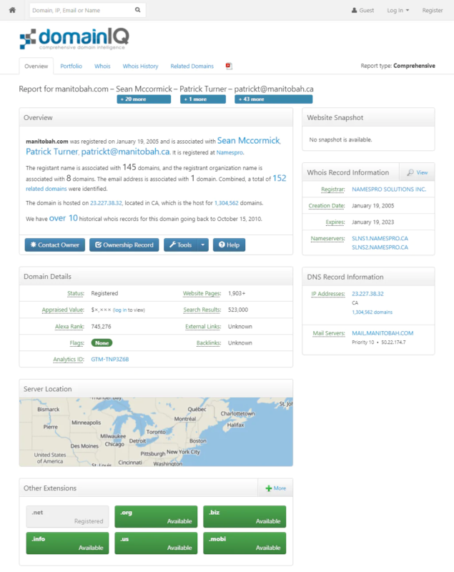
Task: Open the Whois History tab
Action: [140, 66]
